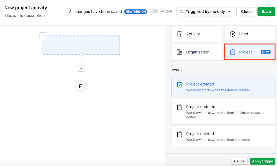This screenshot has width=277, height=166.
Task: Click the description text under the title
Action: coord(24,16)
